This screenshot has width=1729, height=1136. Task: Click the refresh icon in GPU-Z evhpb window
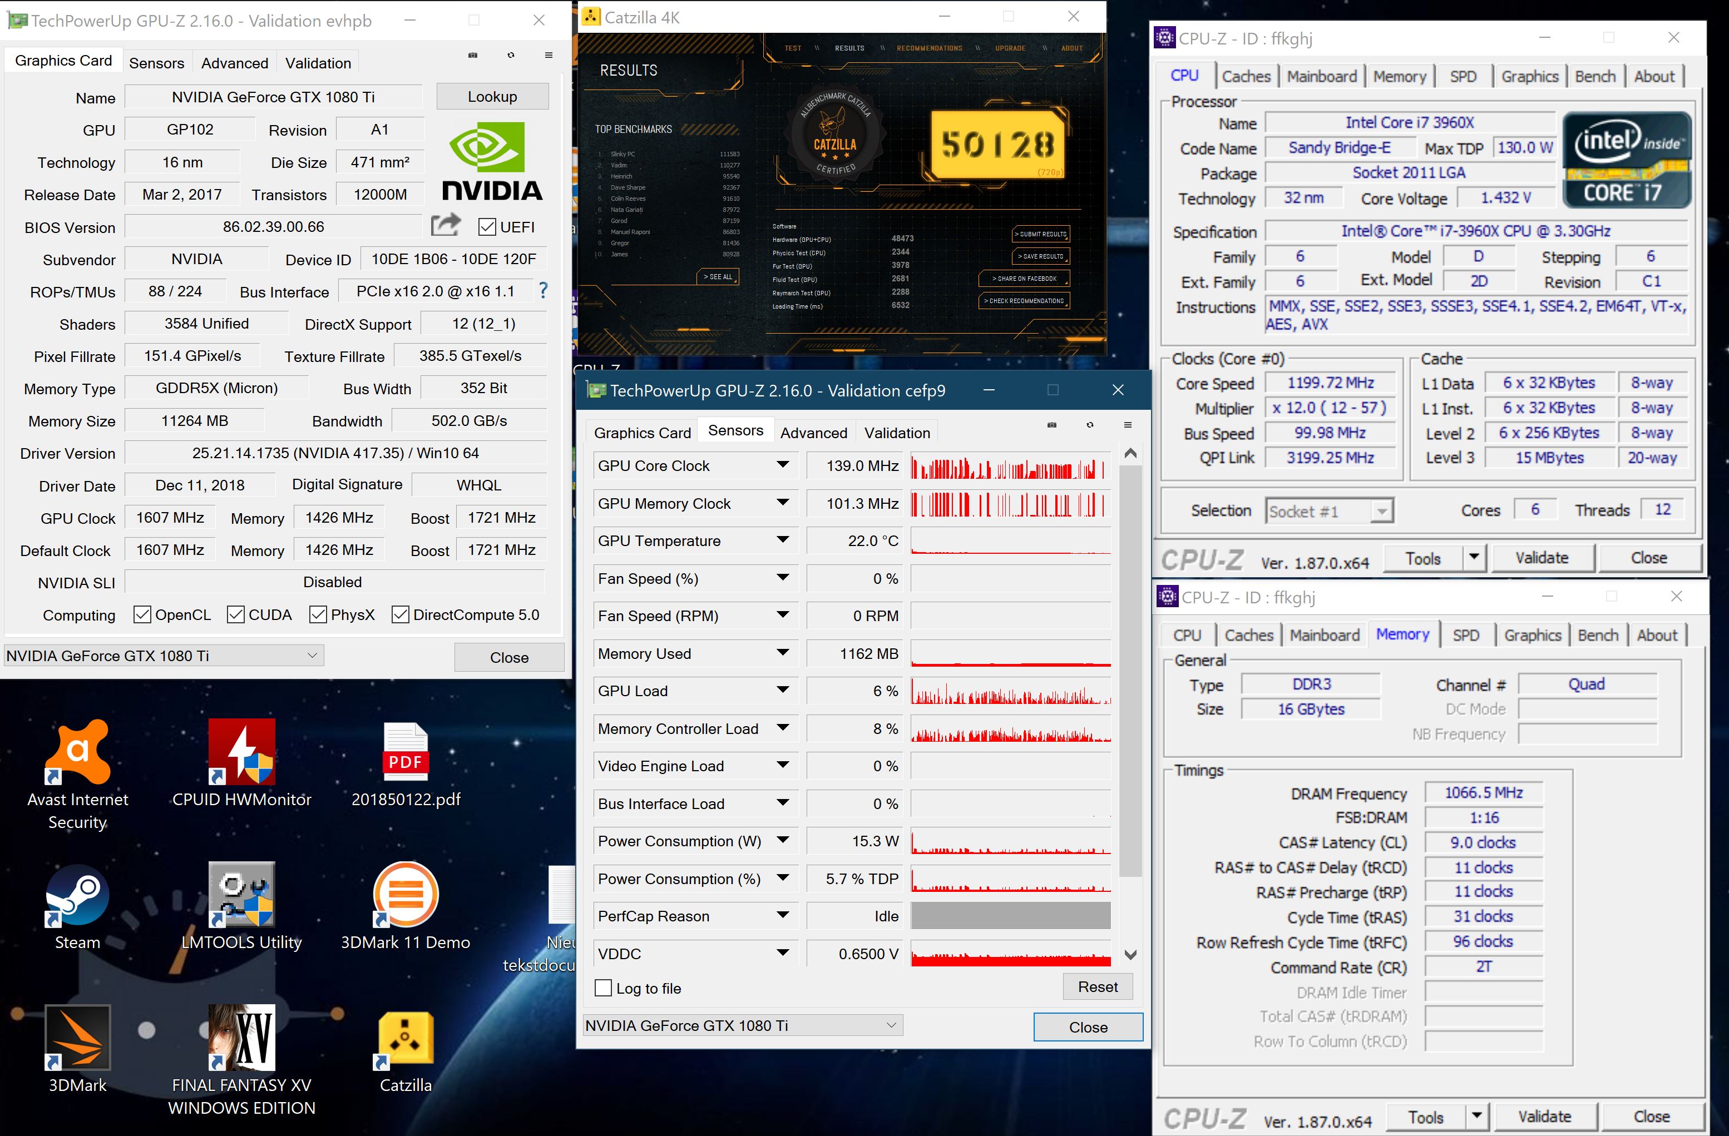[511, 55]
